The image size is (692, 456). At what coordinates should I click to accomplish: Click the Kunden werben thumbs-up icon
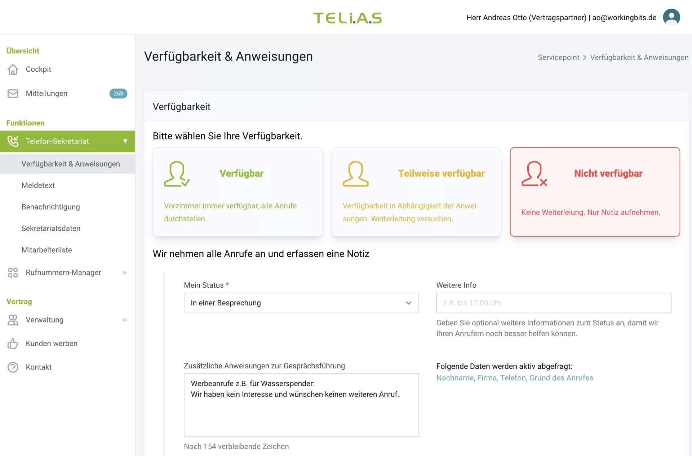coord(13,344)
